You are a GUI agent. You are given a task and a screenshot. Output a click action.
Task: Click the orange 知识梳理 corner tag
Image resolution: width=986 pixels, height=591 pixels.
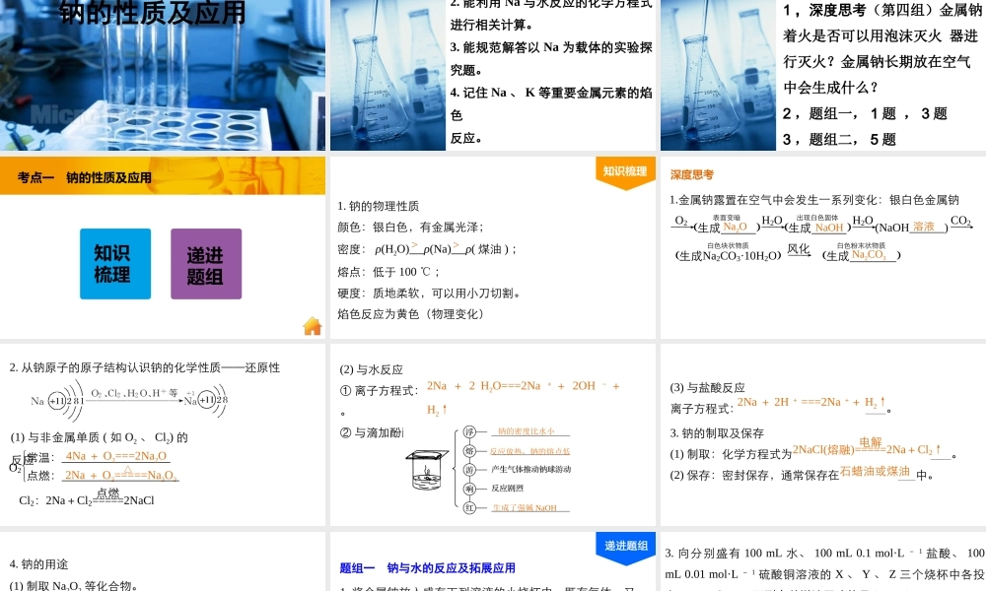pyautogui.click(x=625, y=171)
